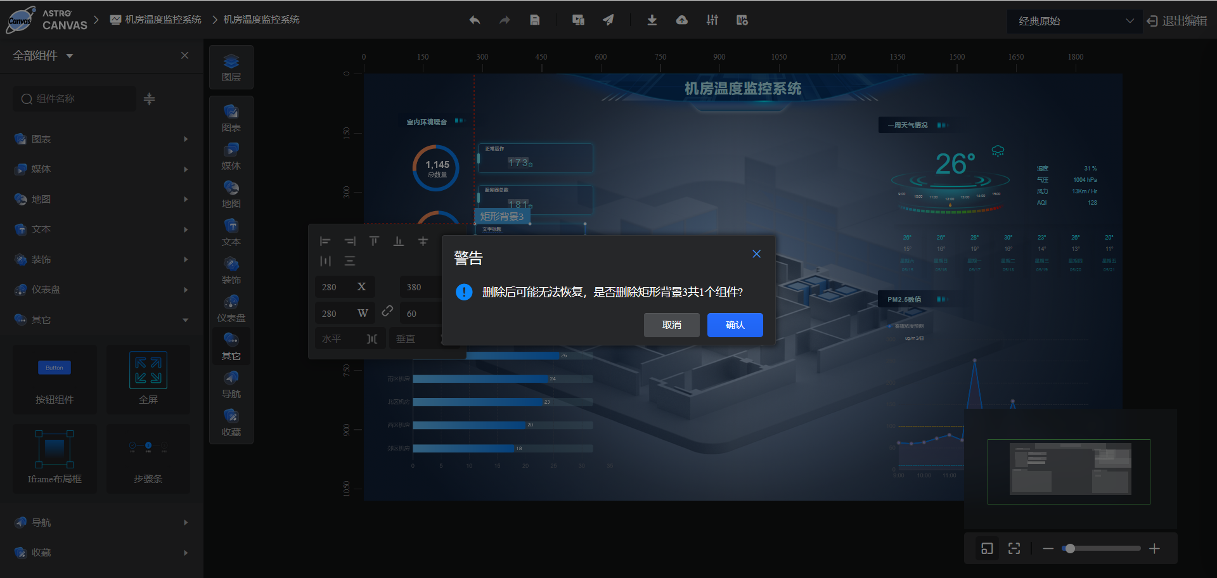This screenshot has width=1217, height=578.
Task: Click the align bottom icon
Action: click(x=399, y=241)
